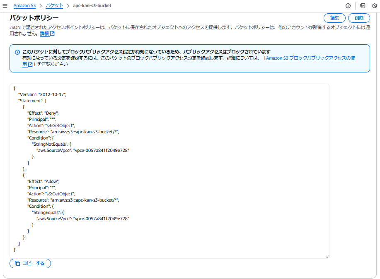The image size is (380, 279).
Task: Click the external-link icon beside 詳細
Action: [x=52, y=34]
